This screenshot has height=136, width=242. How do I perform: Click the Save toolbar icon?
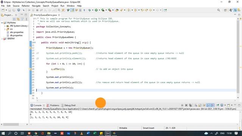(x=9, y=10)
